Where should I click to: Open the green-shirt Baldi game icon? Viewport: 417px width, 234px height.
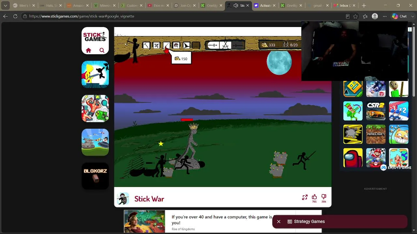point(399,88)
